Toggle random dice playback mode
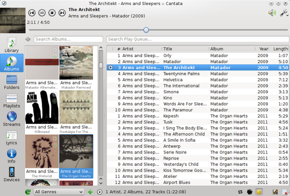 [250, 192]
